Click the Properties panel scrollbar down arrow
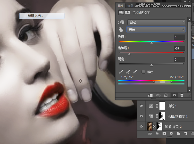This screenshot has width=194, height=144. pos(189,91)
